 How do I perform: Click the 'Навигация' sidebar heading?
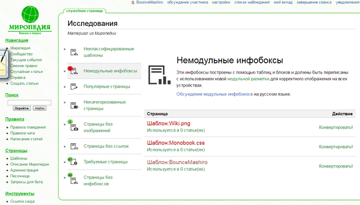point(16,40)
